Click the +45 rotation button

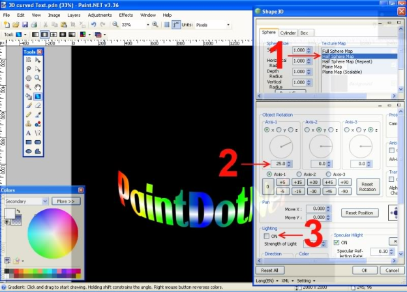point(329,182)
